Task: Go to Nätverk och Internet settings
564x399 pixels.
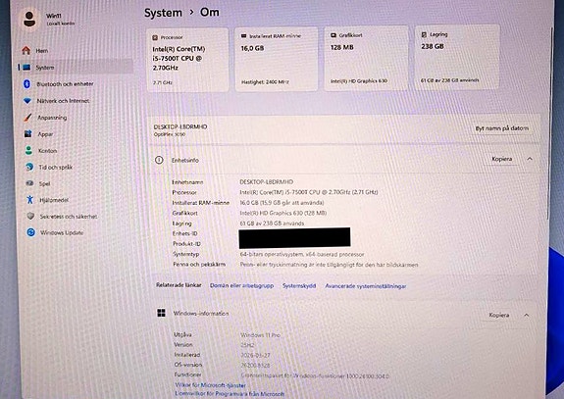Action: 64,101
